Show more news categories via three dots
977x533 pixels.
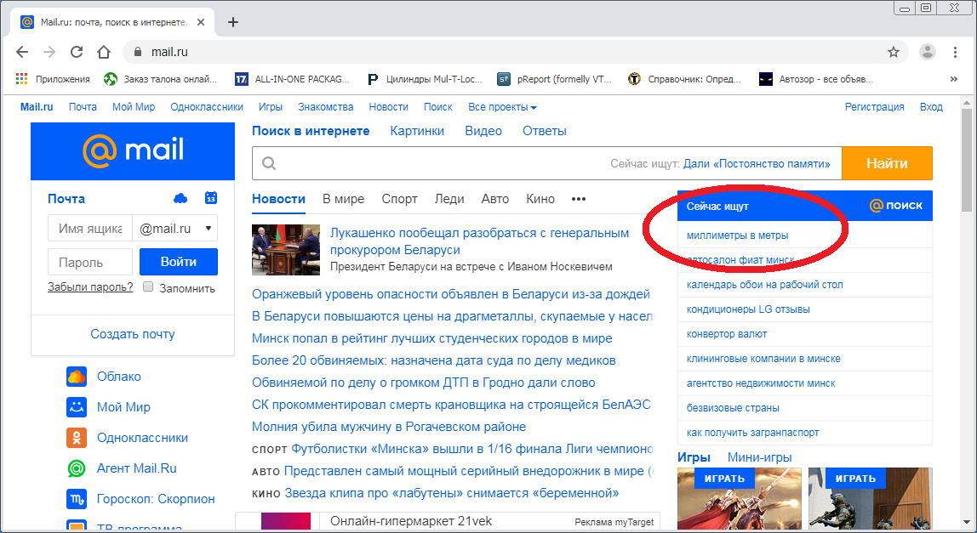click(579, 199)
